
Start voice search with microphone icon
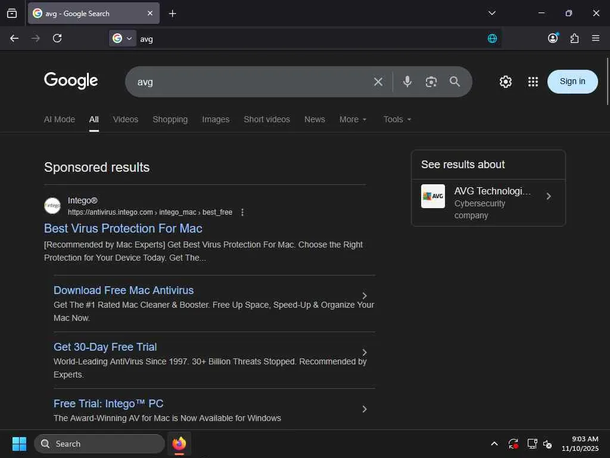pyautogui.click(x=407, y=81)
